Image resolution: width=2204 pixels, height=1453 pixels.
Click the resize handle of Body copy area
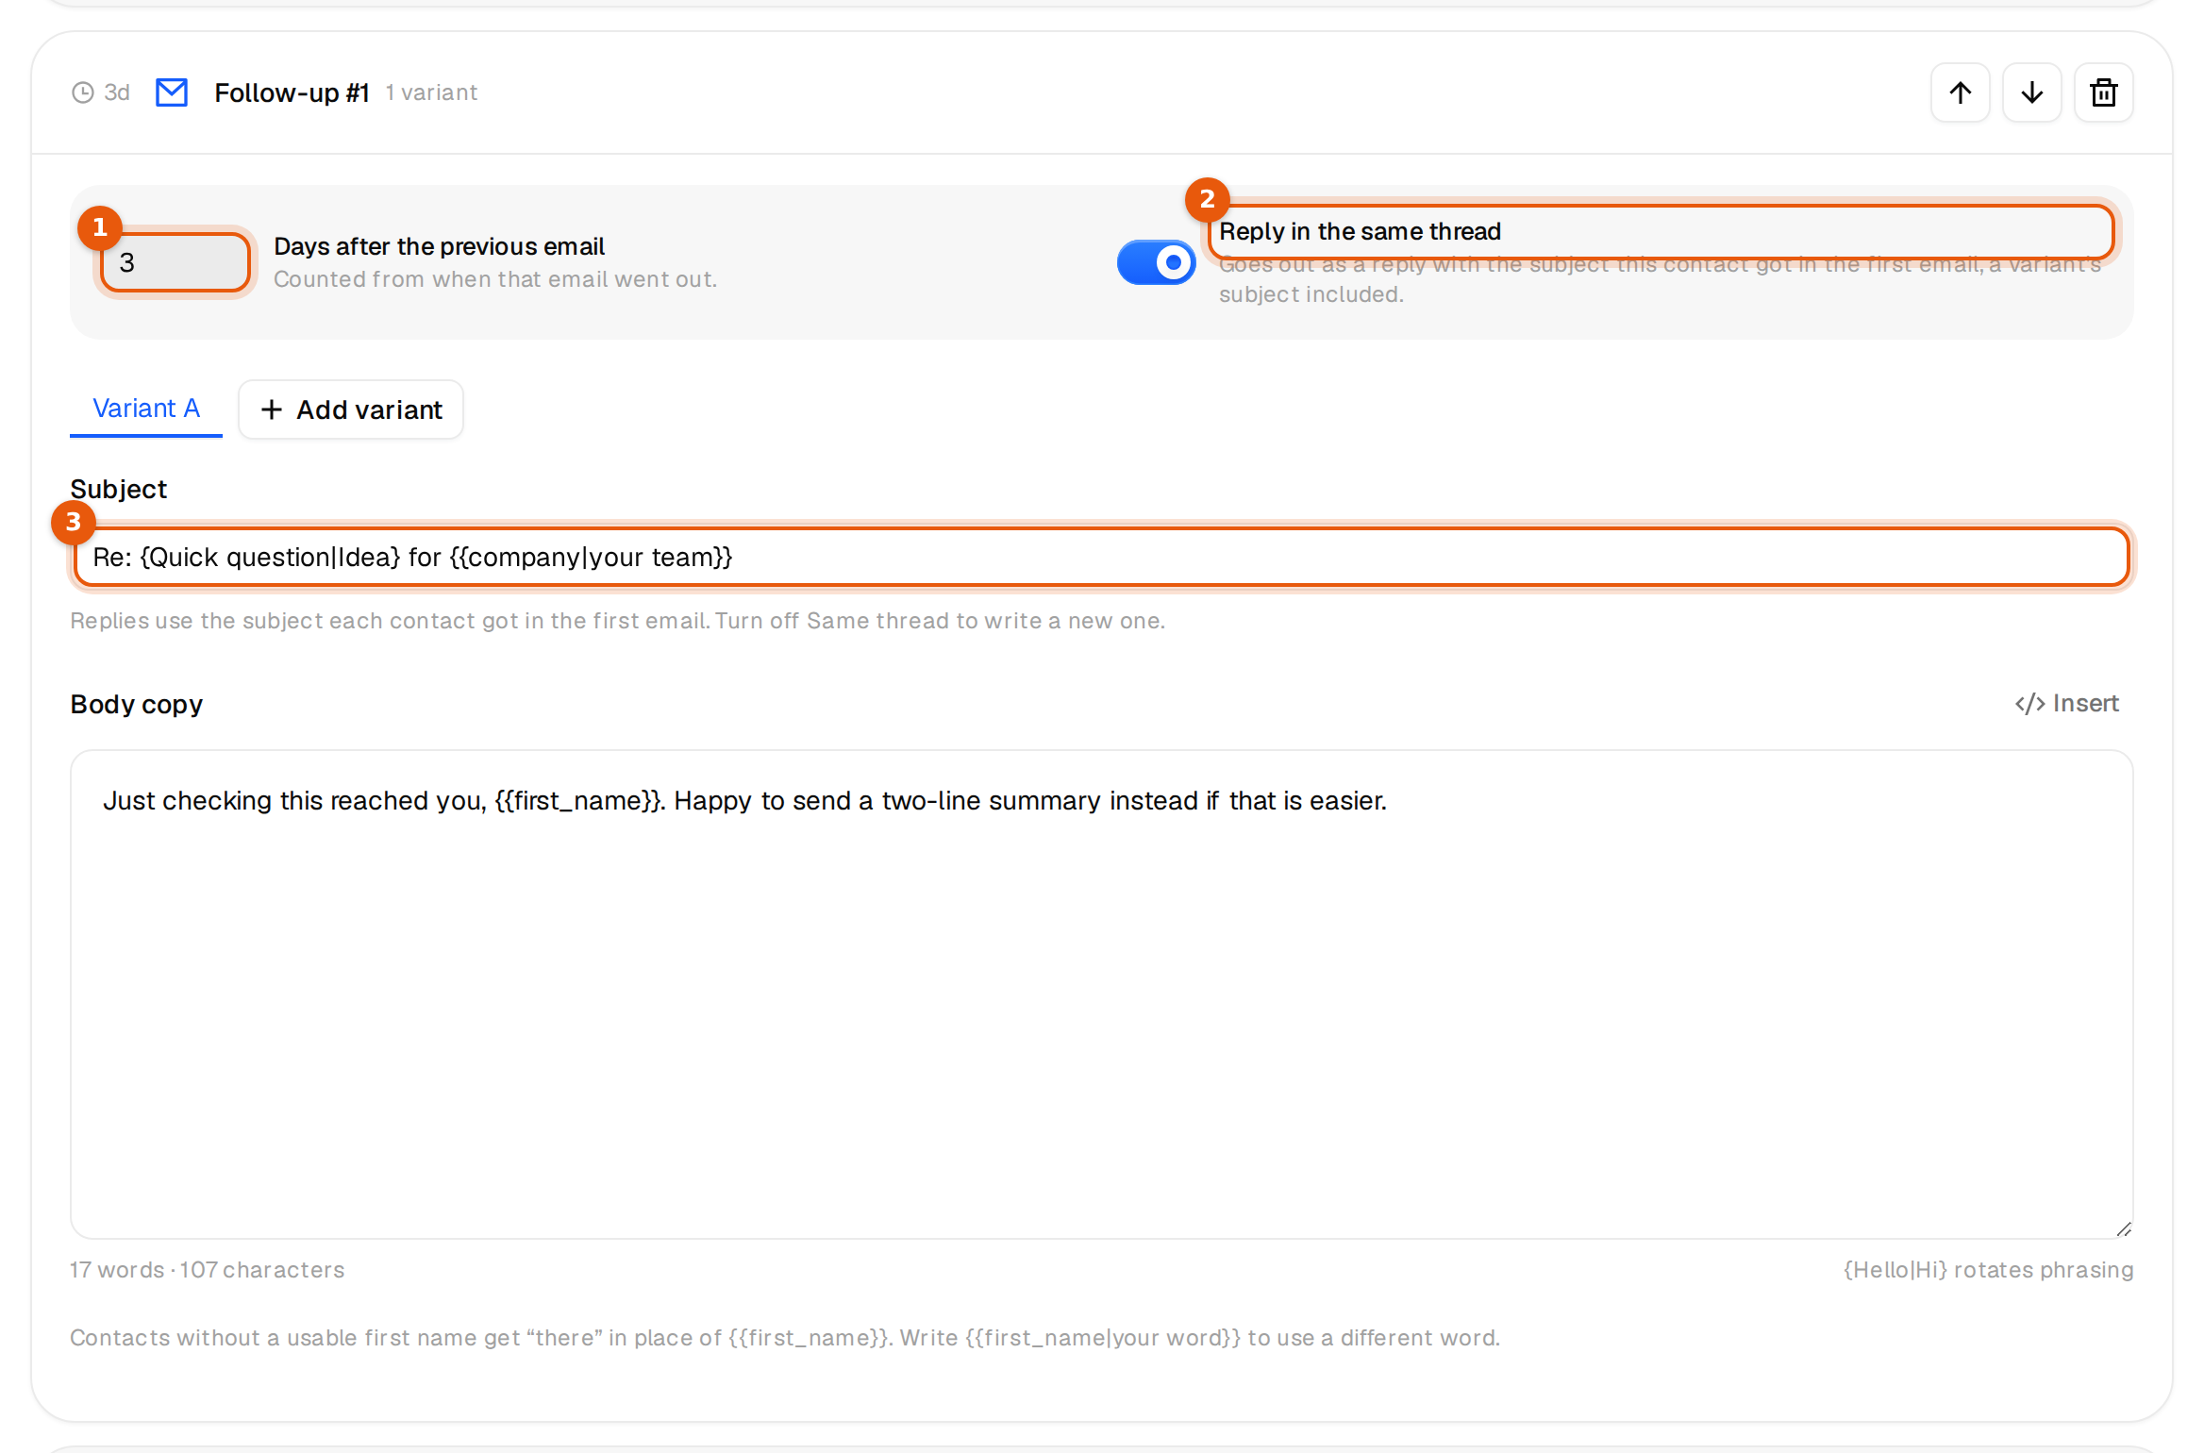tap(2123, 1228)
